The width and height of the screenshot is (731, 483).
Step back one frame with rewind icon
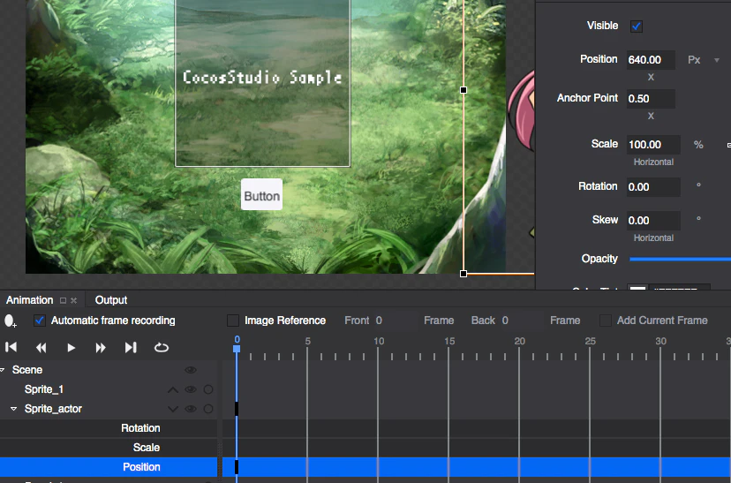tap(41, 347)
